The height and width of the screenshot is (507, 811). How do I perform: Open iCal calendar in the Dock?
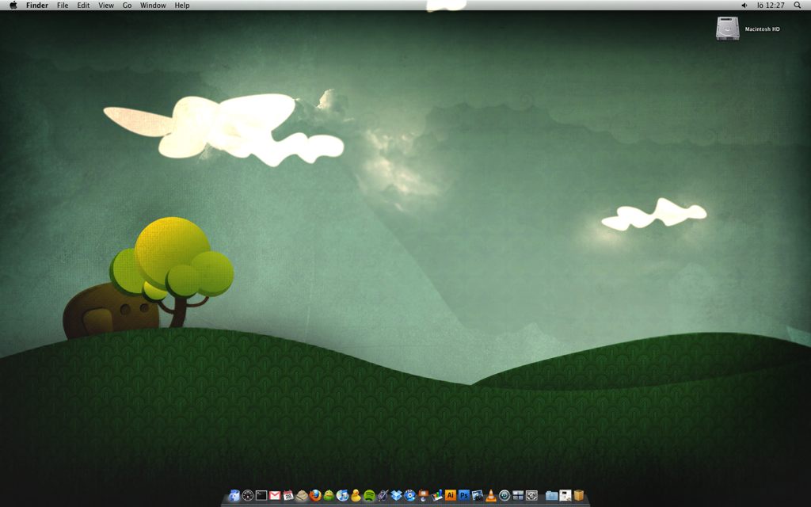coord(288,495)
